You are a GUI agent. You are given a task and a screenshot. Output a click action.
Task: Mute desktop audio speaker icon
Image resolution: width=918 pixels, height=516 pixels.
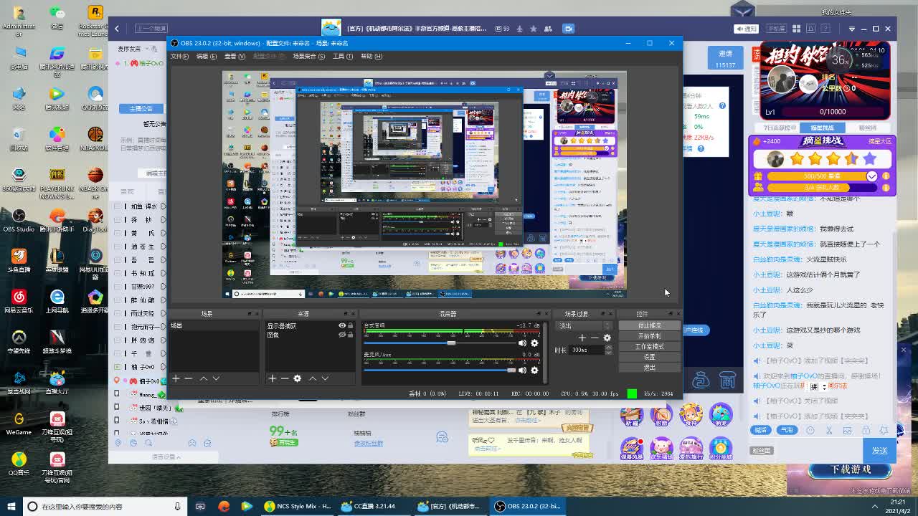[522, 343]
